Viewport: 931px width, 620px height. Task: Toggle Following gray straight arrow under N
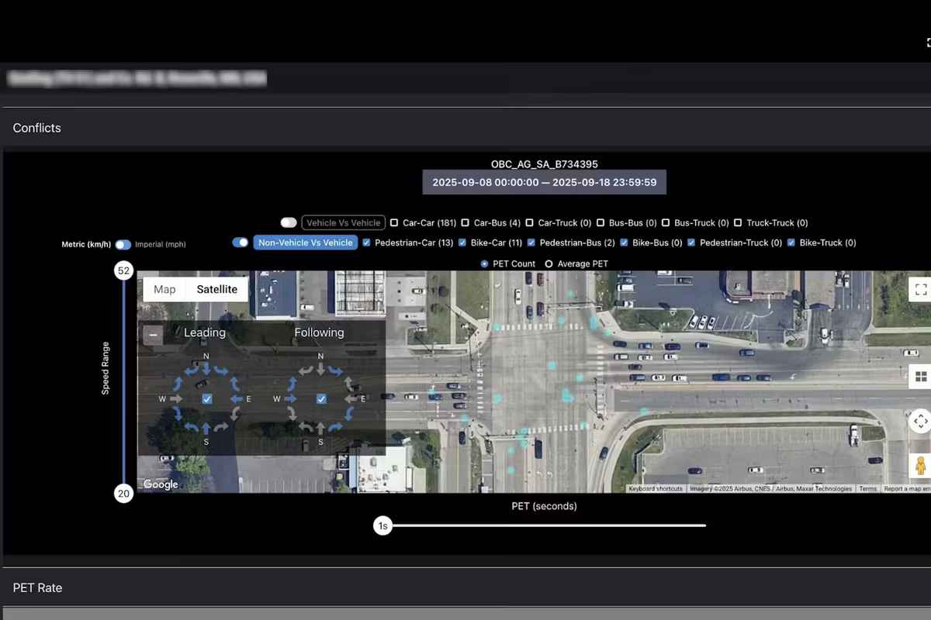[x=320, y=368]
